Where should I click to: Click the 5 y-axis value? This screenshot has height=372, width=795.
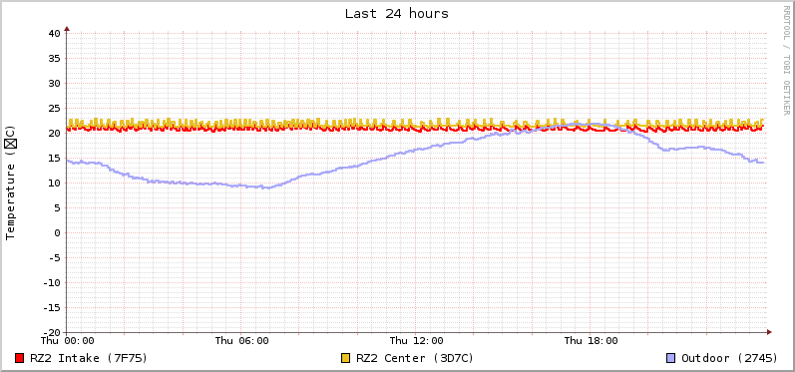point(57,207)
